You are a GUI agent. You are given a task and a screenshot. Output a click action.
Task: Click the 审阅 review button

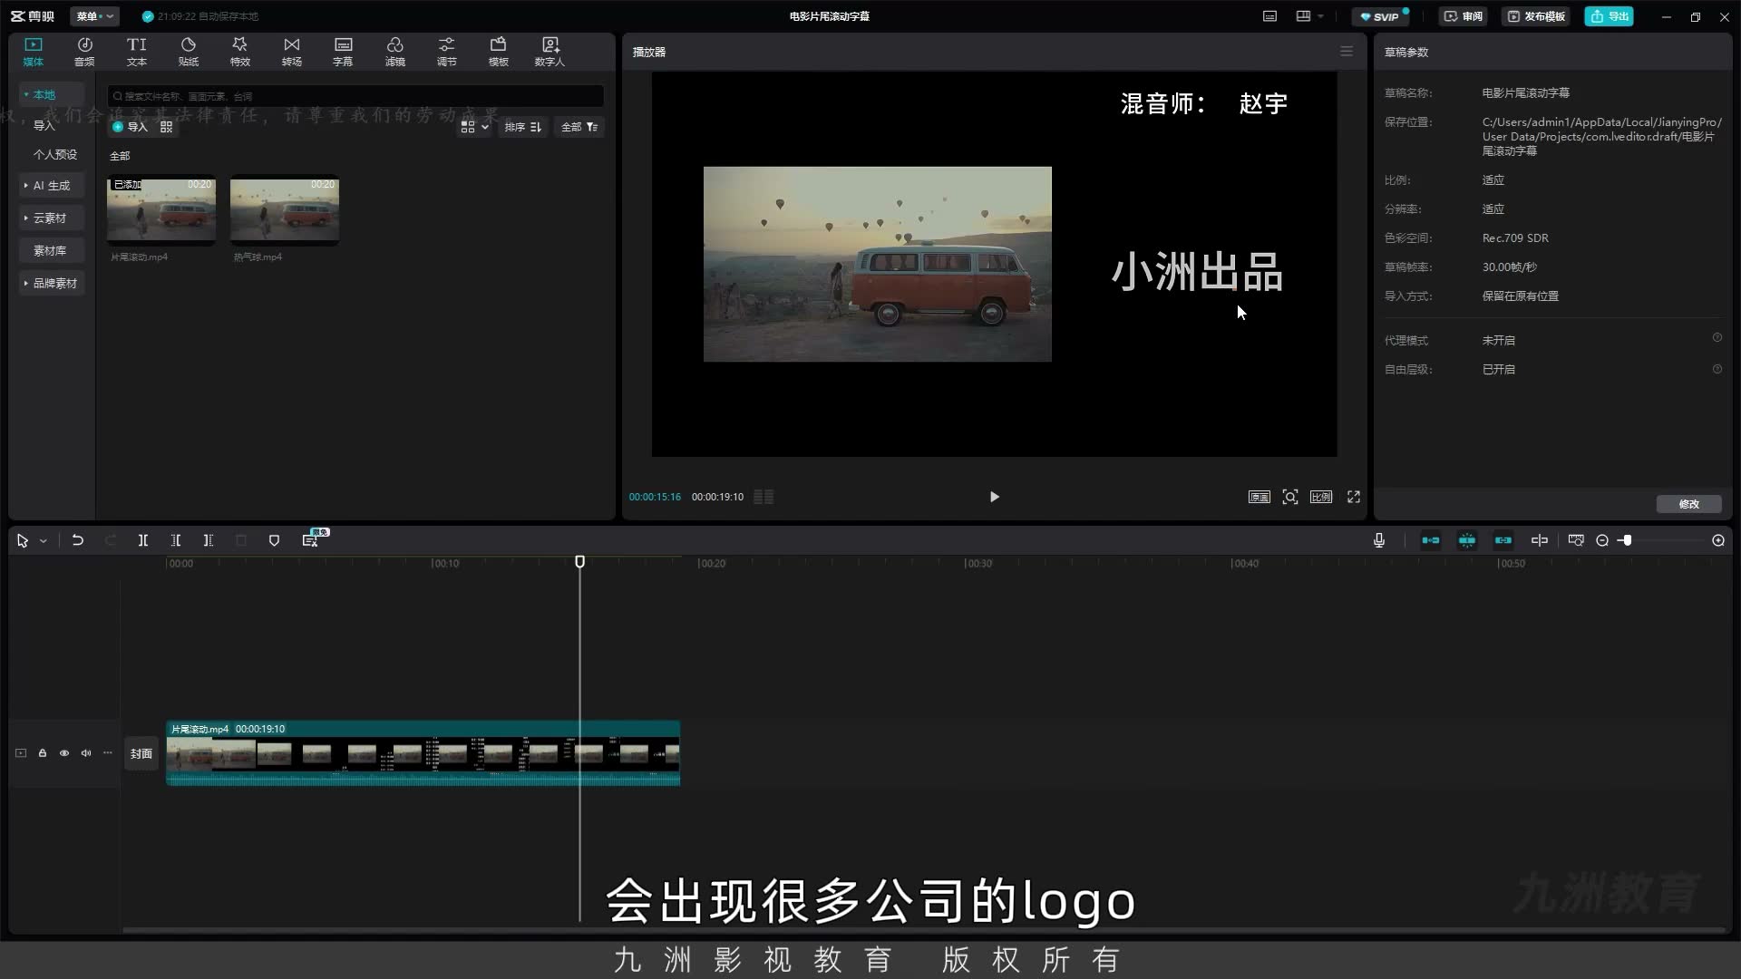pos(1464,16)
